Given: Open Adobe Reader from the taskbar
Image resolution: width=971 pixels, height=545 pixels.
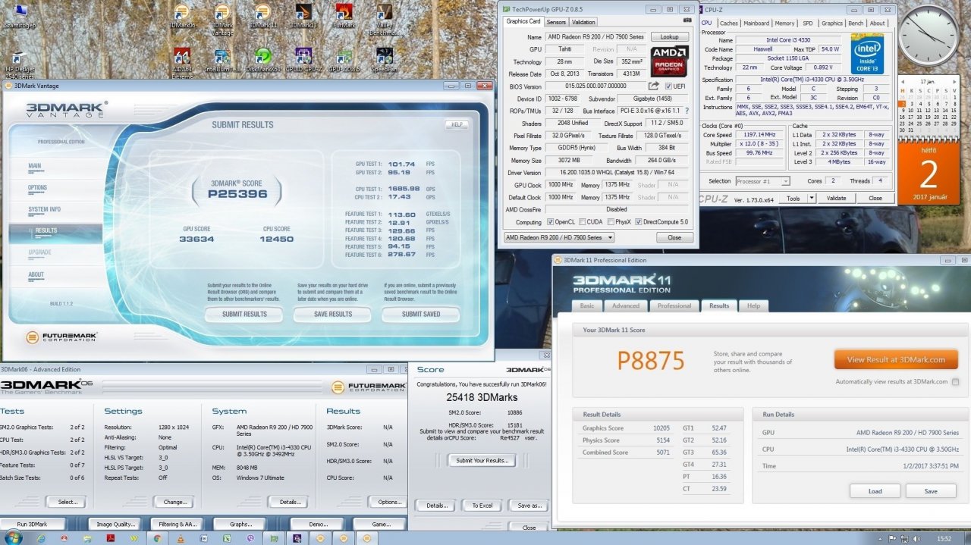Looking at the screenshot, I should (111, 537).
